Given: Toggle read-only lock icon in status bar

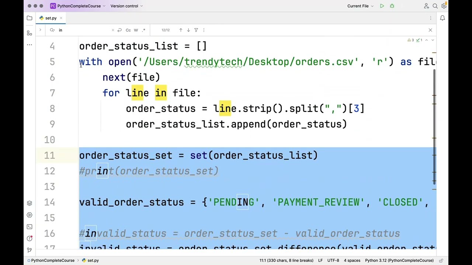Looking at the screenshot, I should (x=441, y=261).
